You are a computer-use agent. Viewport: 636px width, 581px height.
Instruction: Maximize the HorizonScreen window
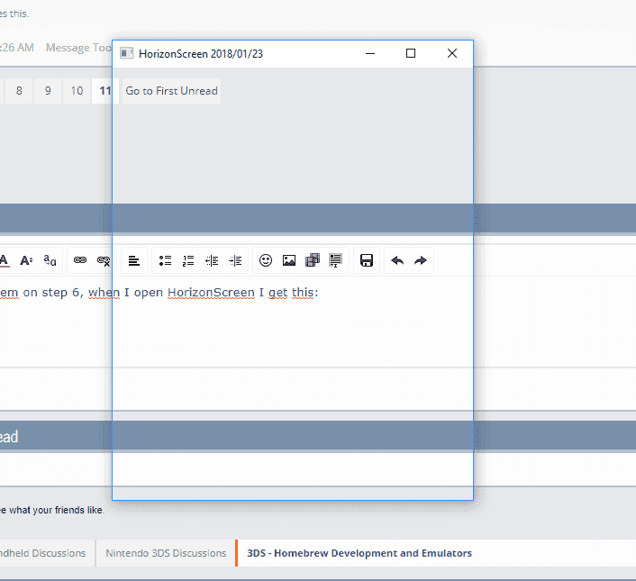pyautogui.click(x=411, y=53)
